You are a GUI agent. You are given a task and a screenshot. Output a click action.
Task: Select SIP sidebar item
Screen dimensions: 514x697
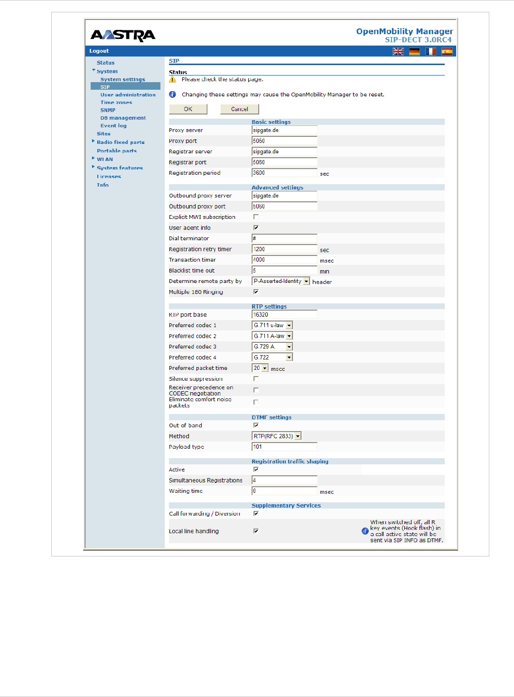[125, 87]
